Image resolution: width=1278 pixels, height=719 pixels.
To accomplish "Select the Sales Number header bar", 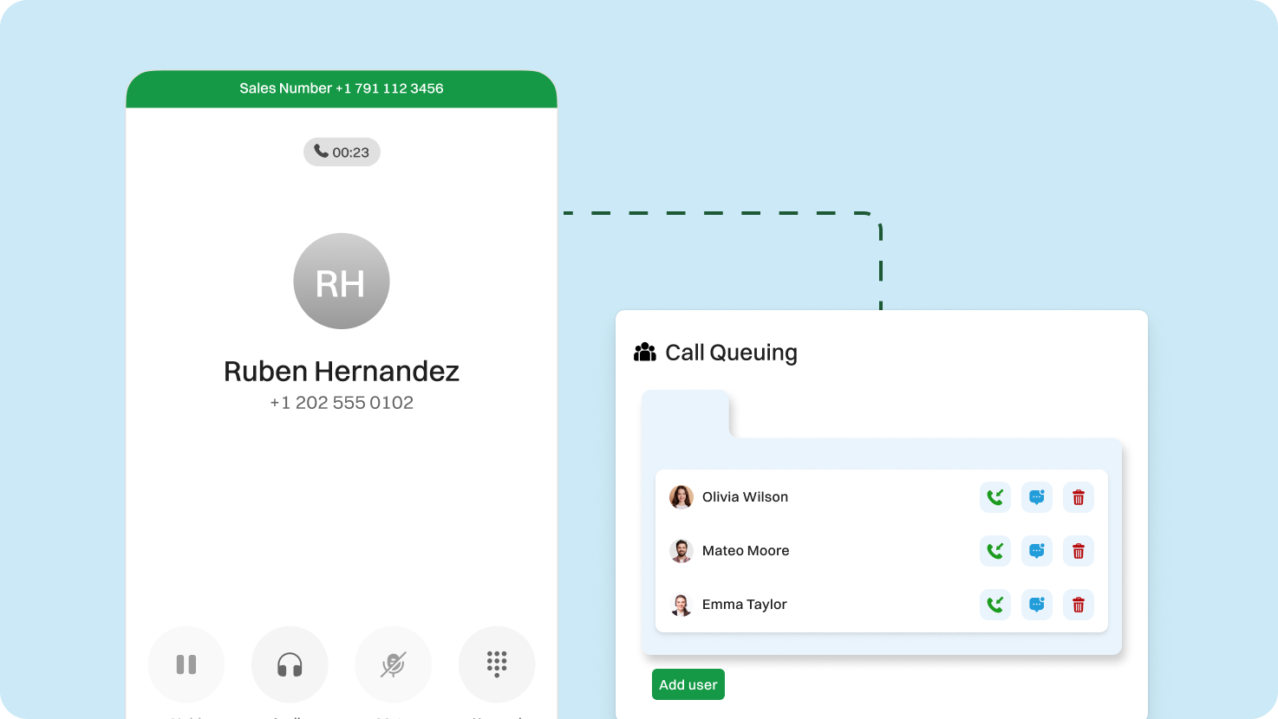I will (x=342, y=88).
